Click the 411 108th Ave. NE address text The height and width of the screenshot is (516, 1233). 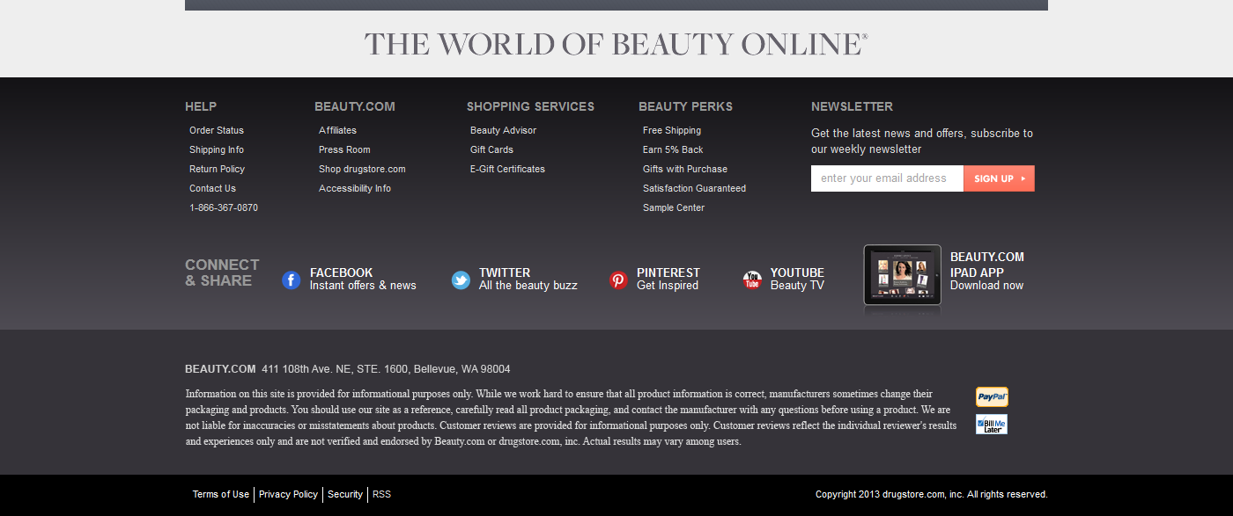pyautogui.click(x=386, y=369)
